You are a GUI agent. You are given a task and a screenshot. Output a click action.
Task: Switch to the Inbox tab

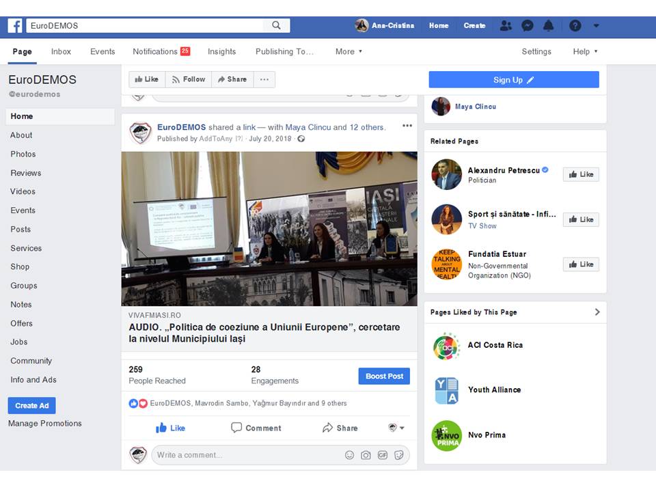[x=61, y=51]
